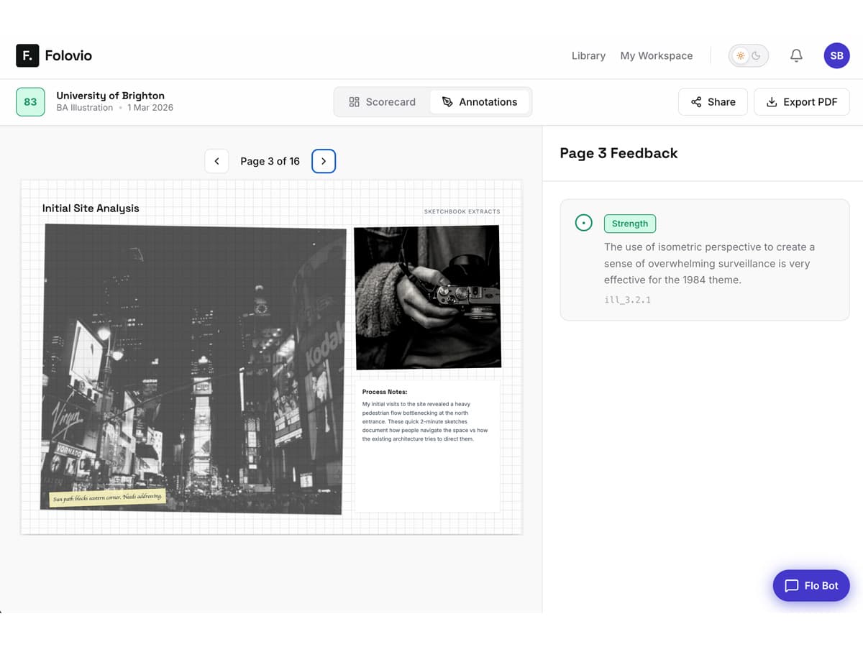This screenshot has height=647, width=863.
Task: Click the Initial Site Analysis page preview
Action: pyautogui.click(x=271, y=356)
